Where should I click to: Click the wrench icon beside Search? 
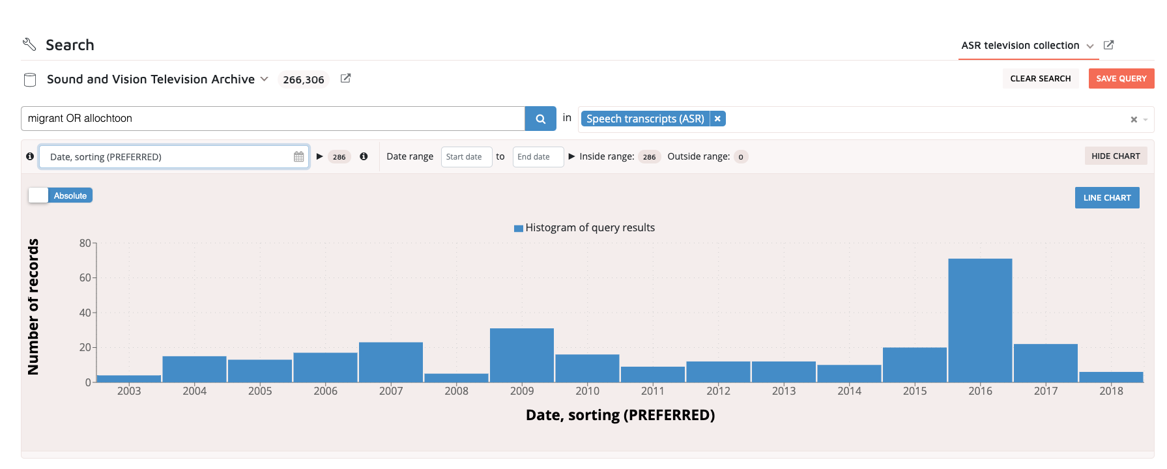point(29,44)
